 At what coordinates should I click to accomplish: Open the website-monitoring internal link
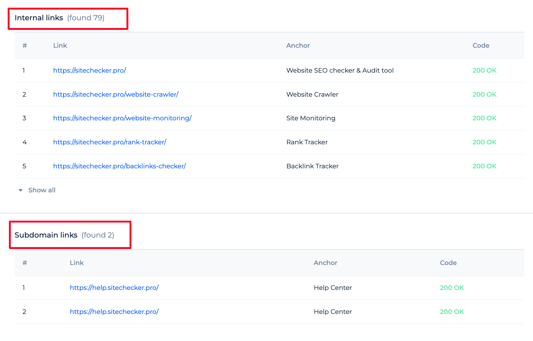click(x=122, y=118)
